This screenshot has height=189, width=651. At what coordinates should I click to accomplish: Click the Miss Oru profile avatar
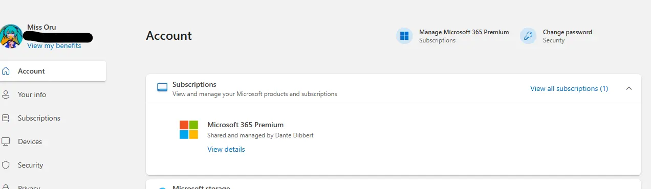[11, 36]
